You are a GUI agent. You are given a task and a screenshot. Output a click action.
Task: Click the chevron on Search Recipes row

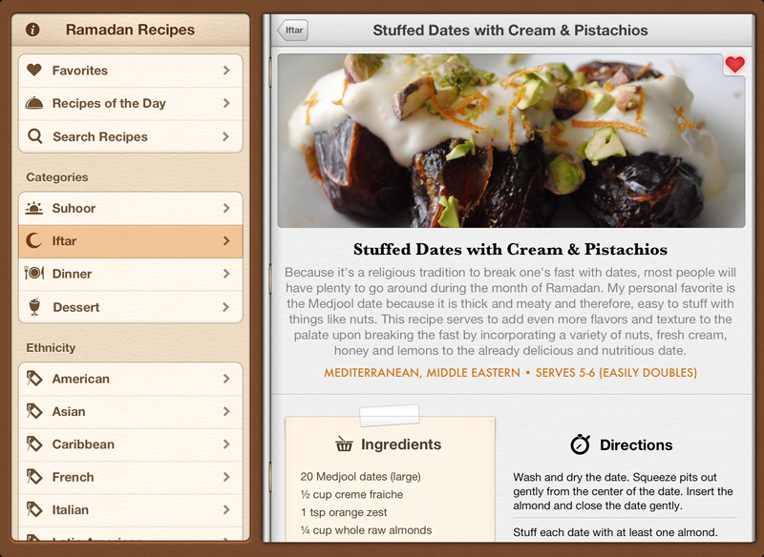226,136
